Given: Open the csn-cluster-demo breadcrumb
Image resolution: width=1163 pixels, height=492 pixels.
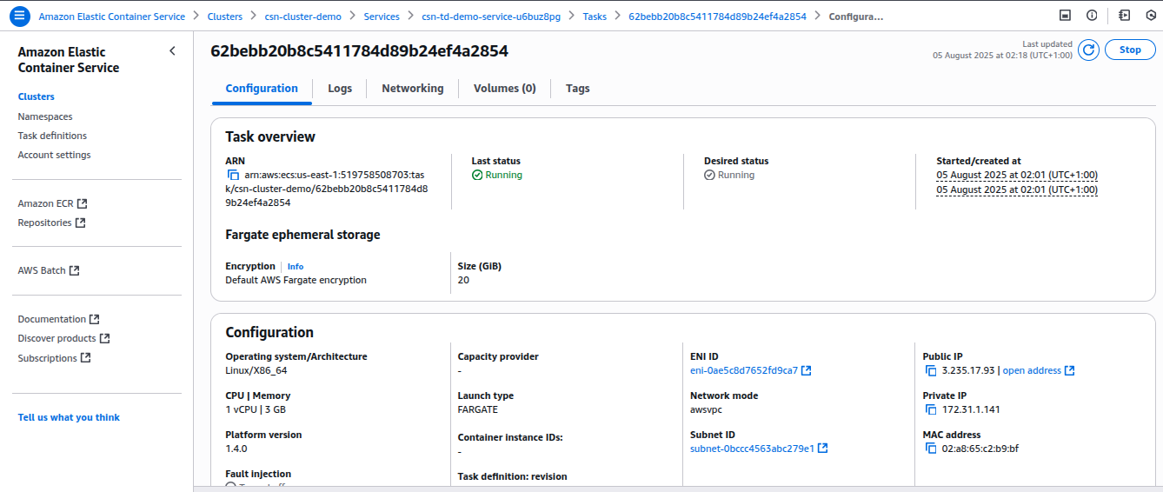Looking at the screenshot, I should (x=303, y=17).
